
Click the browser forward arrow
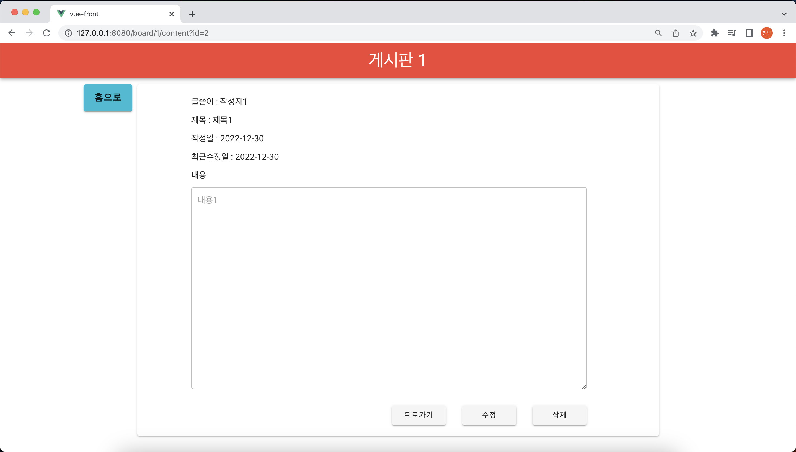29,33
